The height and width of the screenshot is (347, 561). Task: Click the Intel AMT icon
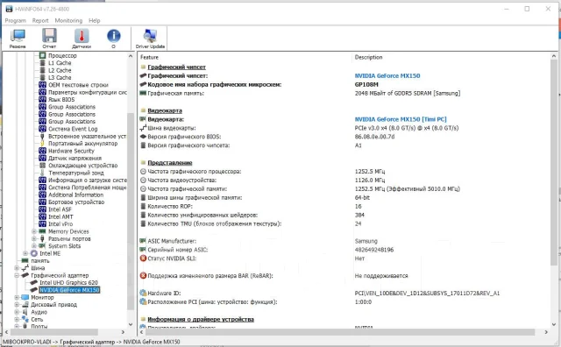click(43, 216)
